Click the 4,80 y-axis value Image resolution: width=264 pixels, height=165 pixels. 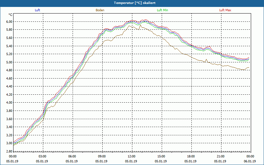9,70
